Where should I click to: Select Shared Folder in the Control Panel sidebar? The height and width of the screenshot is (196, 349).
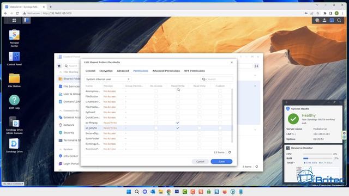tap(69, 78)
